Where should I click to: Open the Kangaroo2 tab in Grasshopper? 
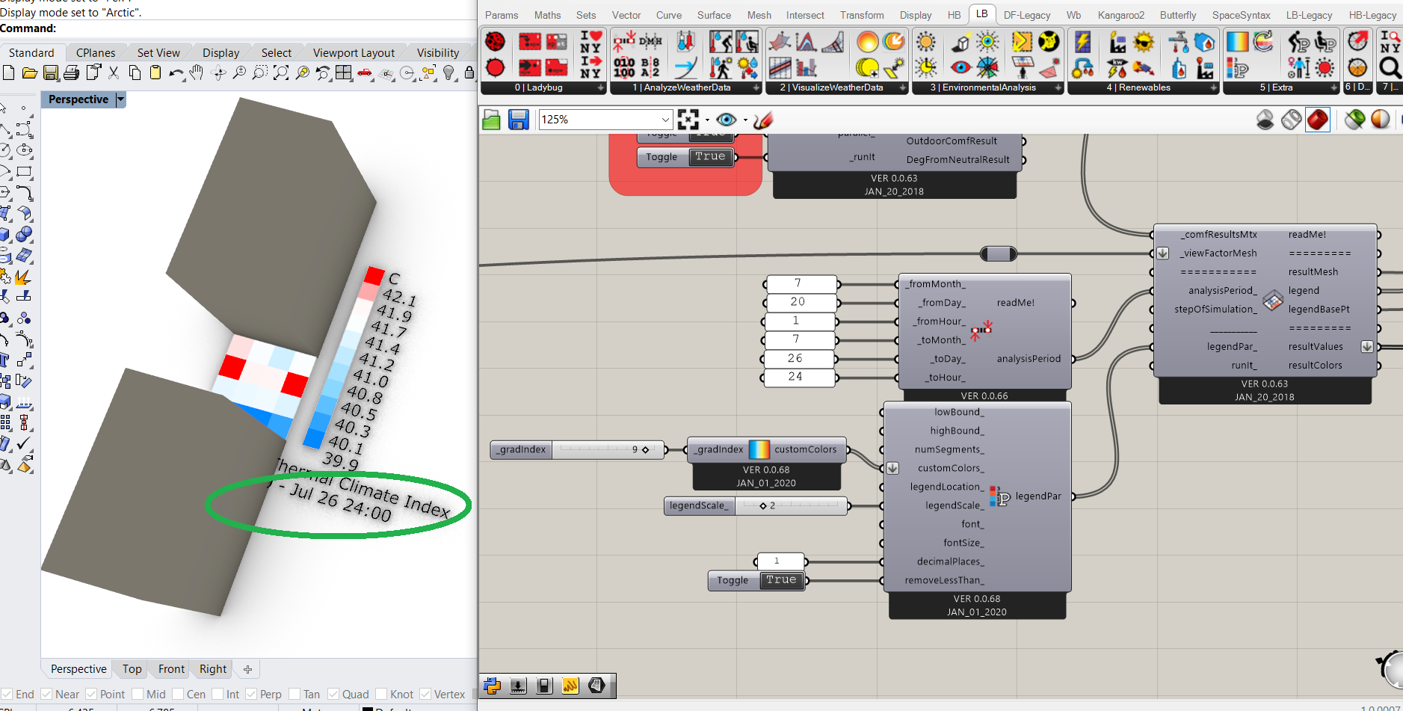1120,15
